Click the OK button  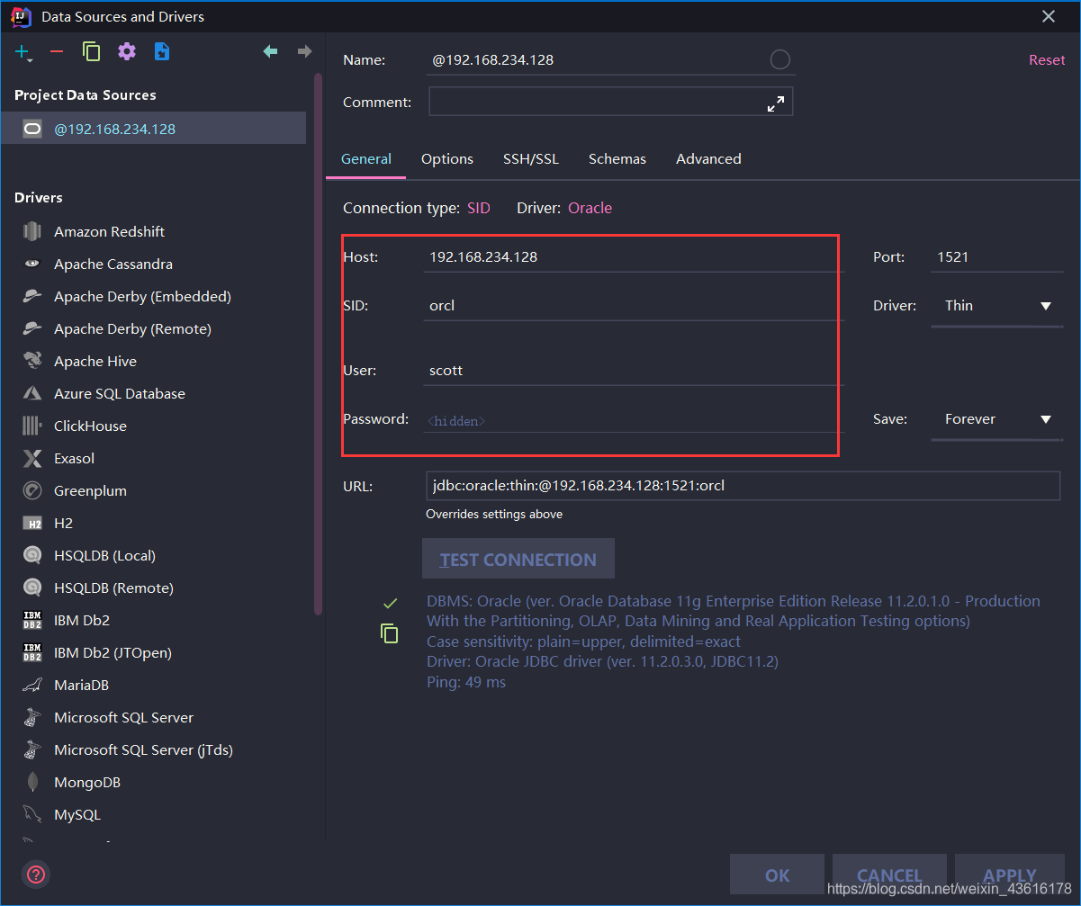(x=777, y=875)
